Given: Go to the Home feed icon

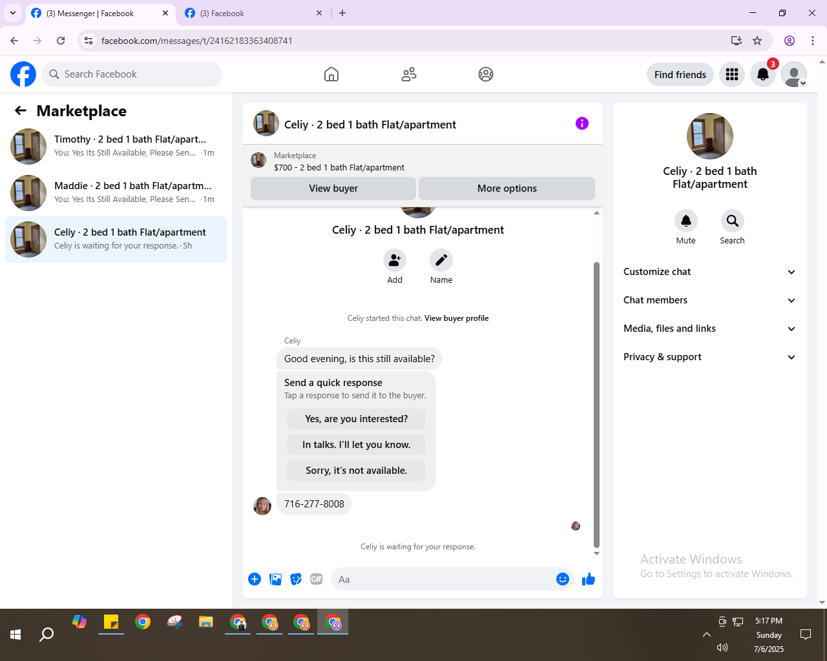Looking at the screenshot, I should (331, 74).
